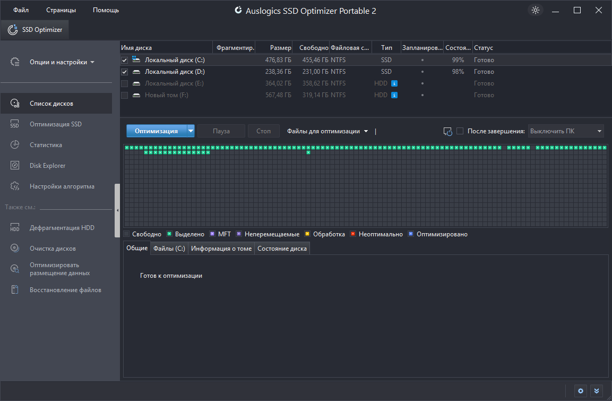Screen dimensions: 612x401
Task: Click the Очистка дисков icon
Action: 15,248
